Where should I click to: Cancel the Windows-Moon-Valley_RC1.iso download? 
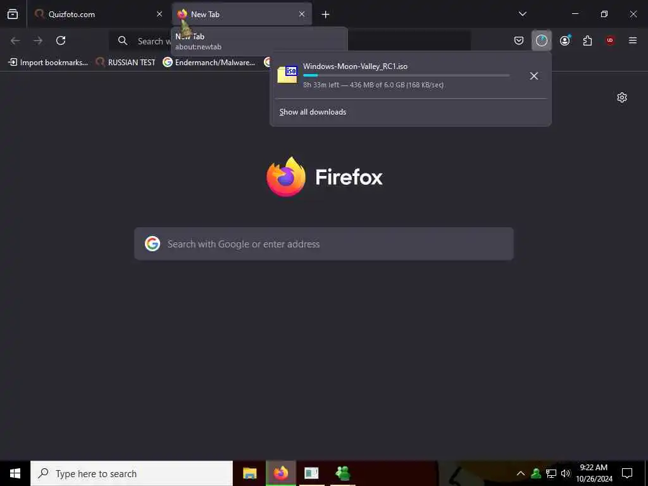tap(534, 76)
